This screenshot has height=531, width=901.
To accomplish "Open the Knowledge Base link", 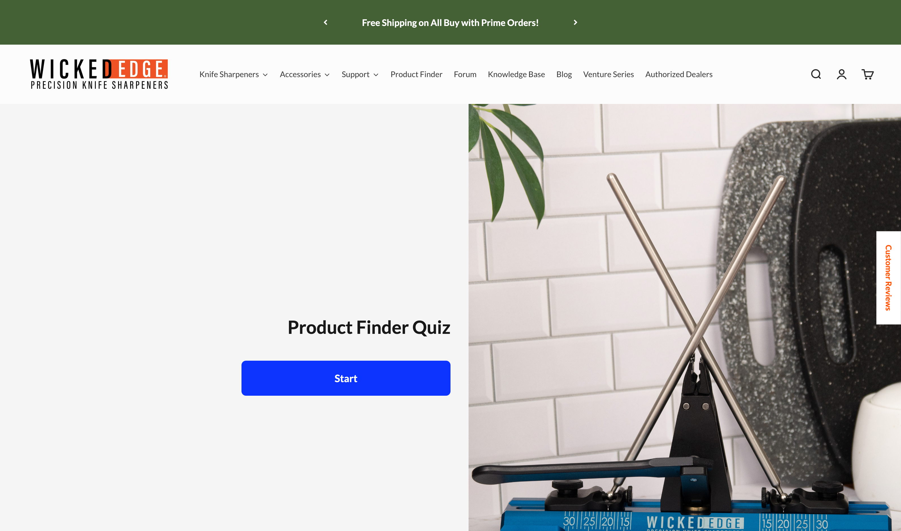I will pyautogui.click(x=516, y=75).
